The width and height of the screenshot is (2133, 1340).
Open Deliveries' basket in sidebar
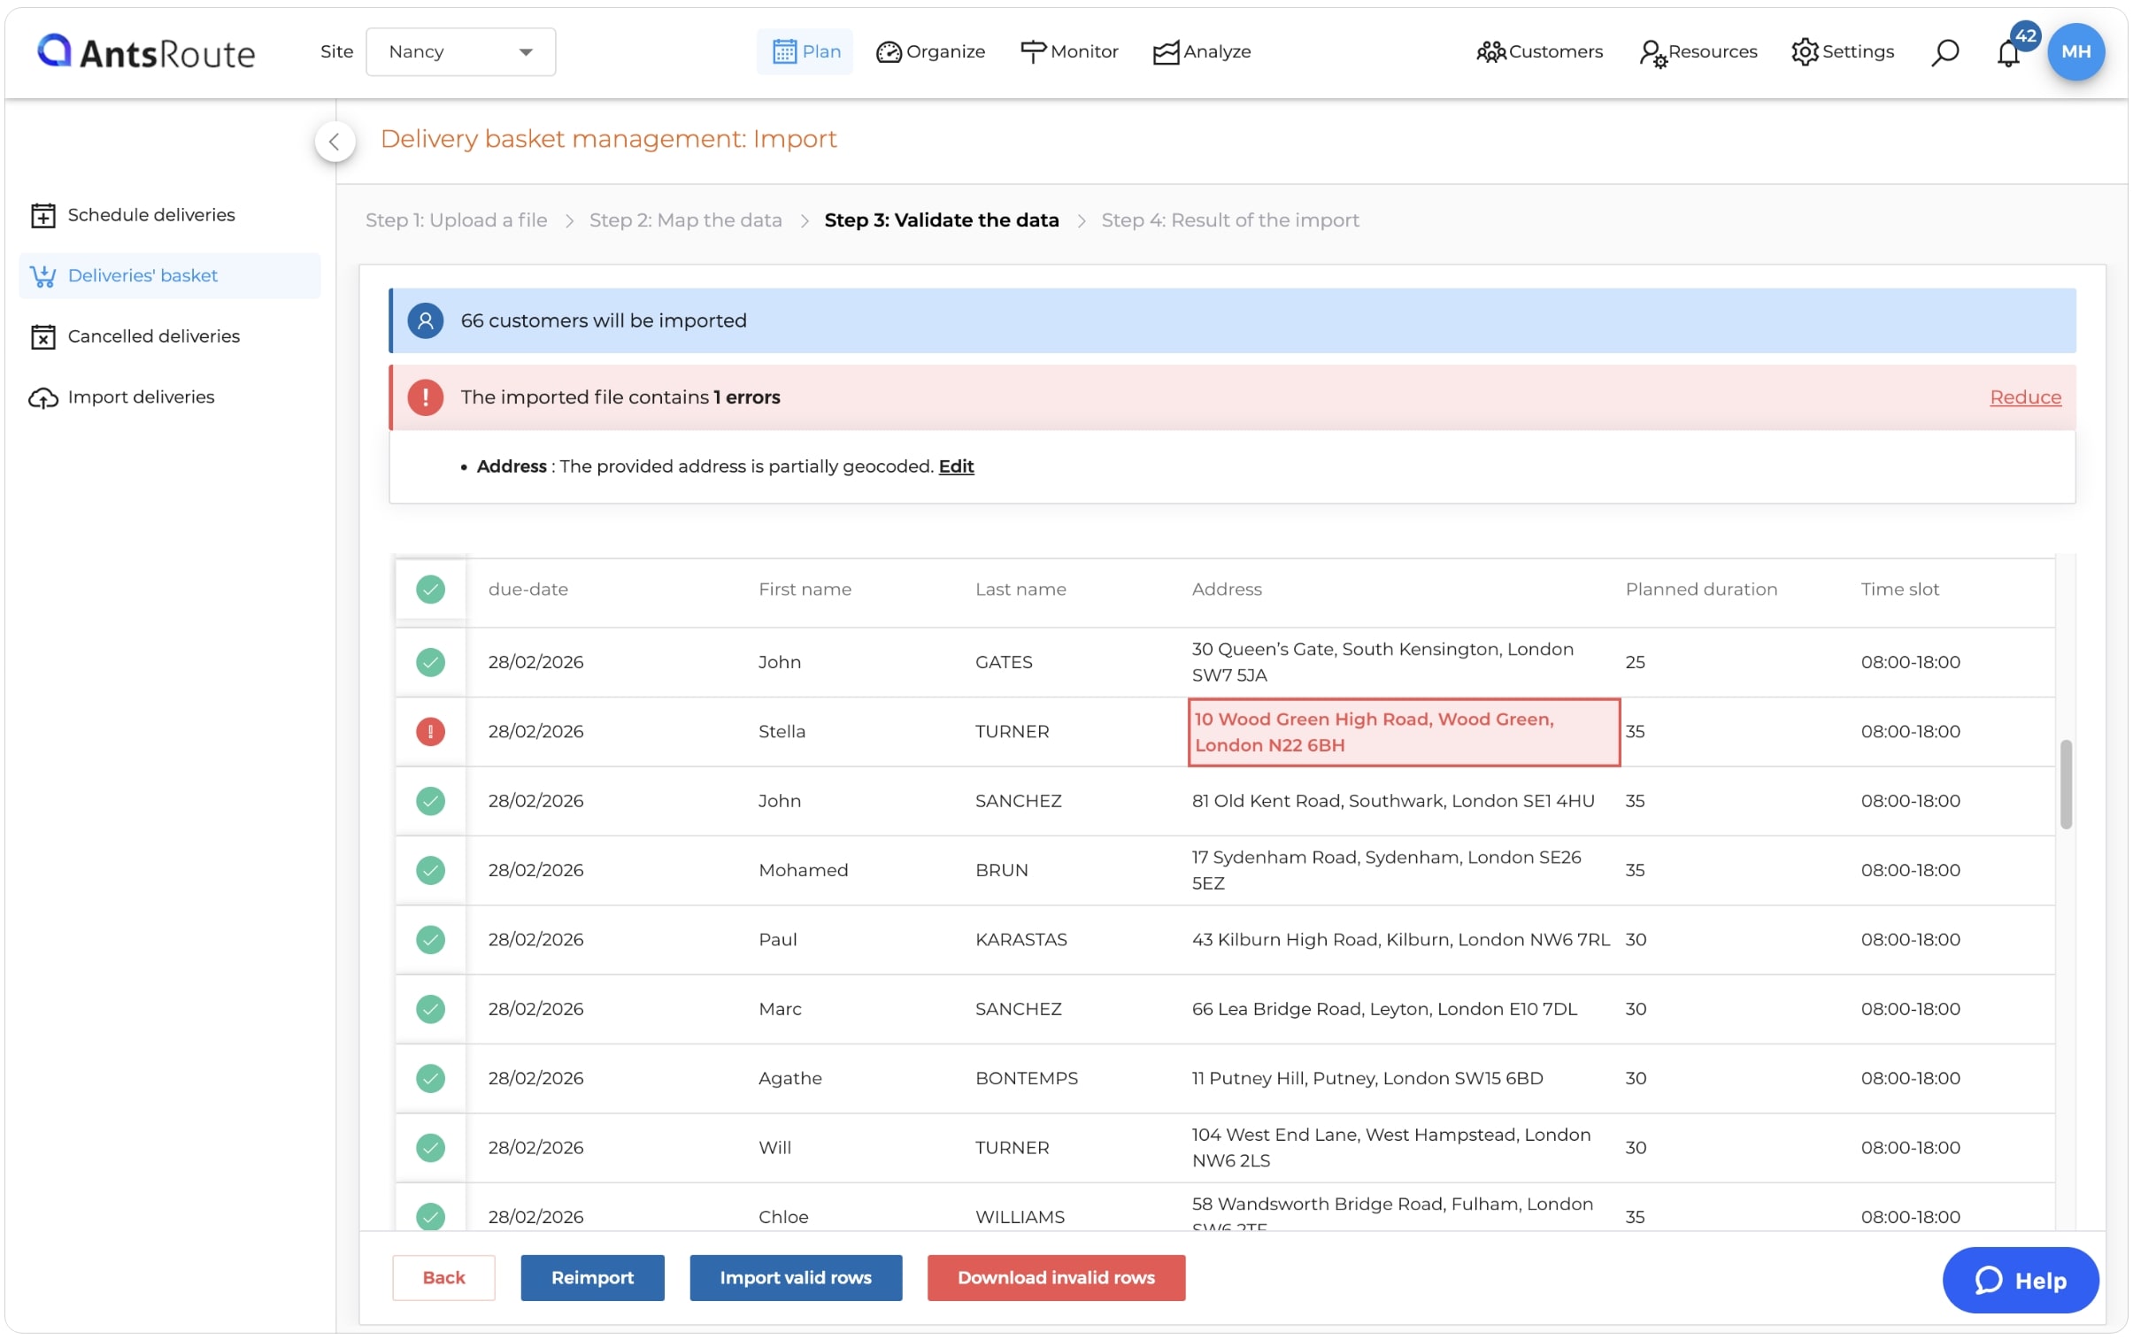pyautogui.click(x=169, y=275)
